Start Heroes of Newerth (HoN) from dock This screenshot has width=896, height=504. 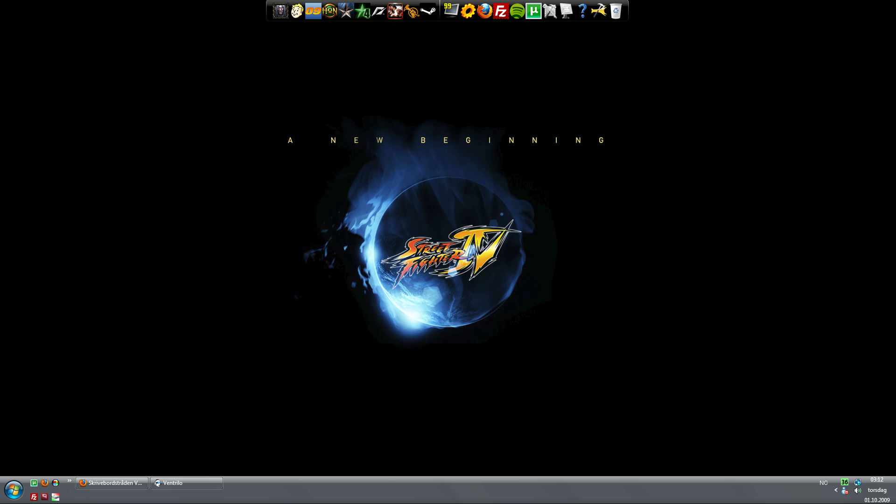click(x=329, y=11)
